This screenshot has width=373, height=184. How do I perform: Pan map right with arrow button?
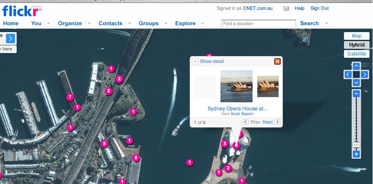point(364,75)
